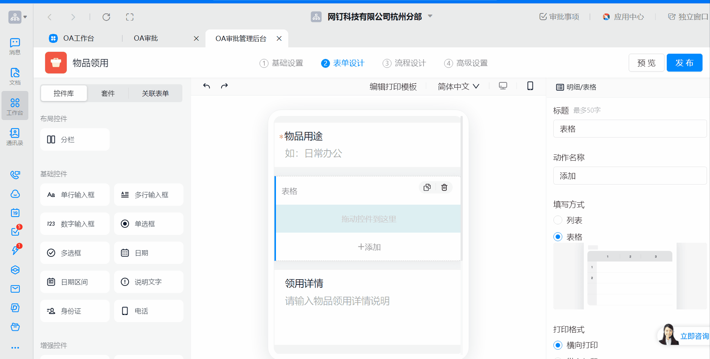Switch to mobile preview mode icon

click(x=530, y=86)
